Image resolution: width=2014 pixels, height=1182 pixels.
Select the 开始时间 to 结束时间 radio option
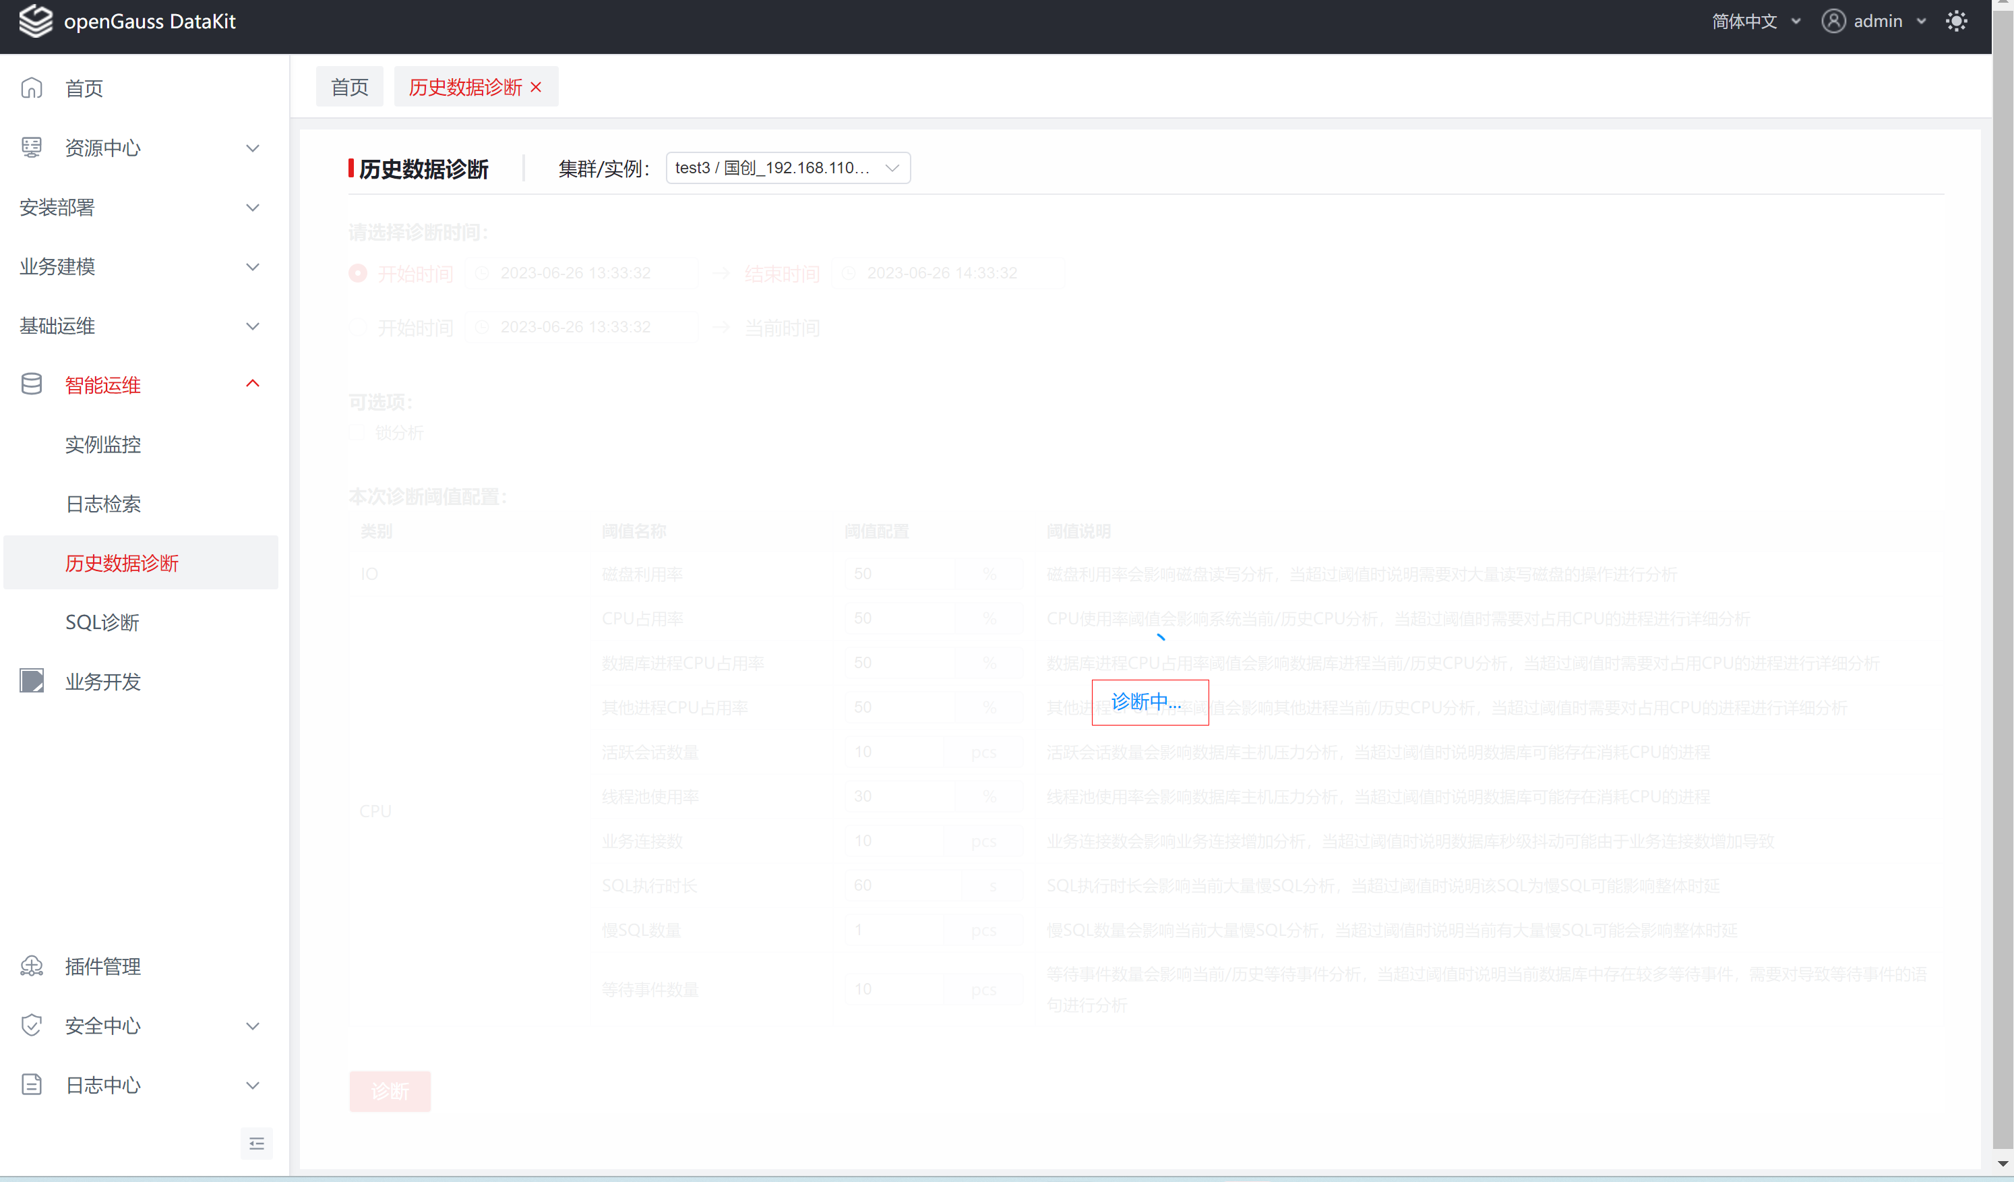(358, 274)
